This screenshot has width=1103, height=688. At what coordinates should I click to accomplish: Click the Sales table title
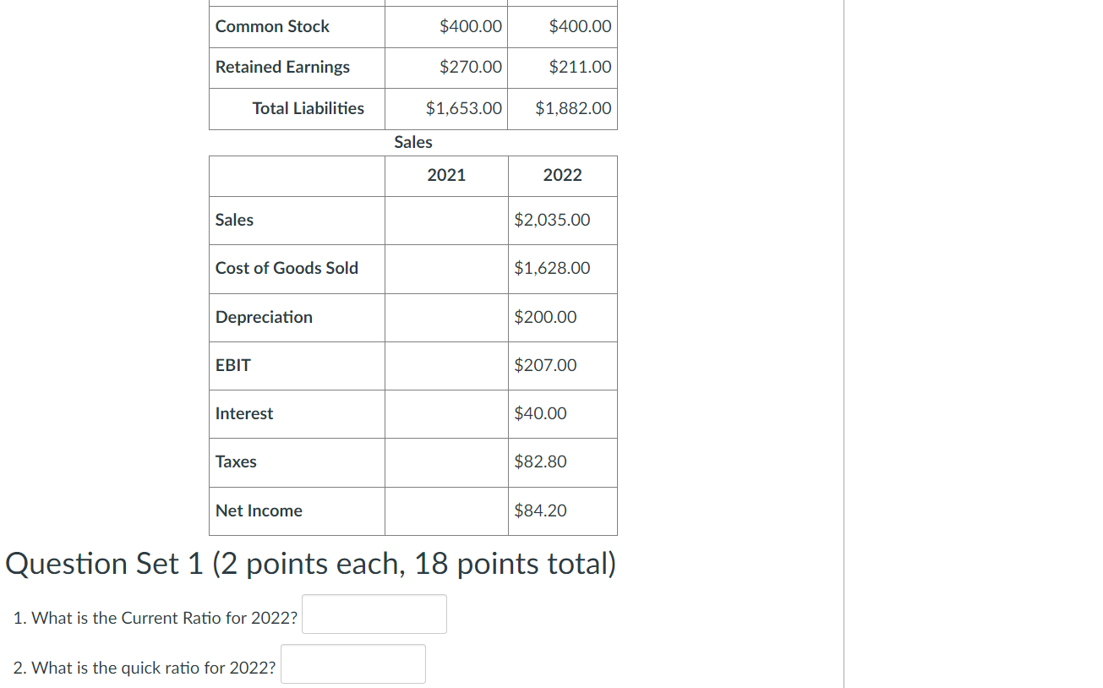tap(412, 142)
